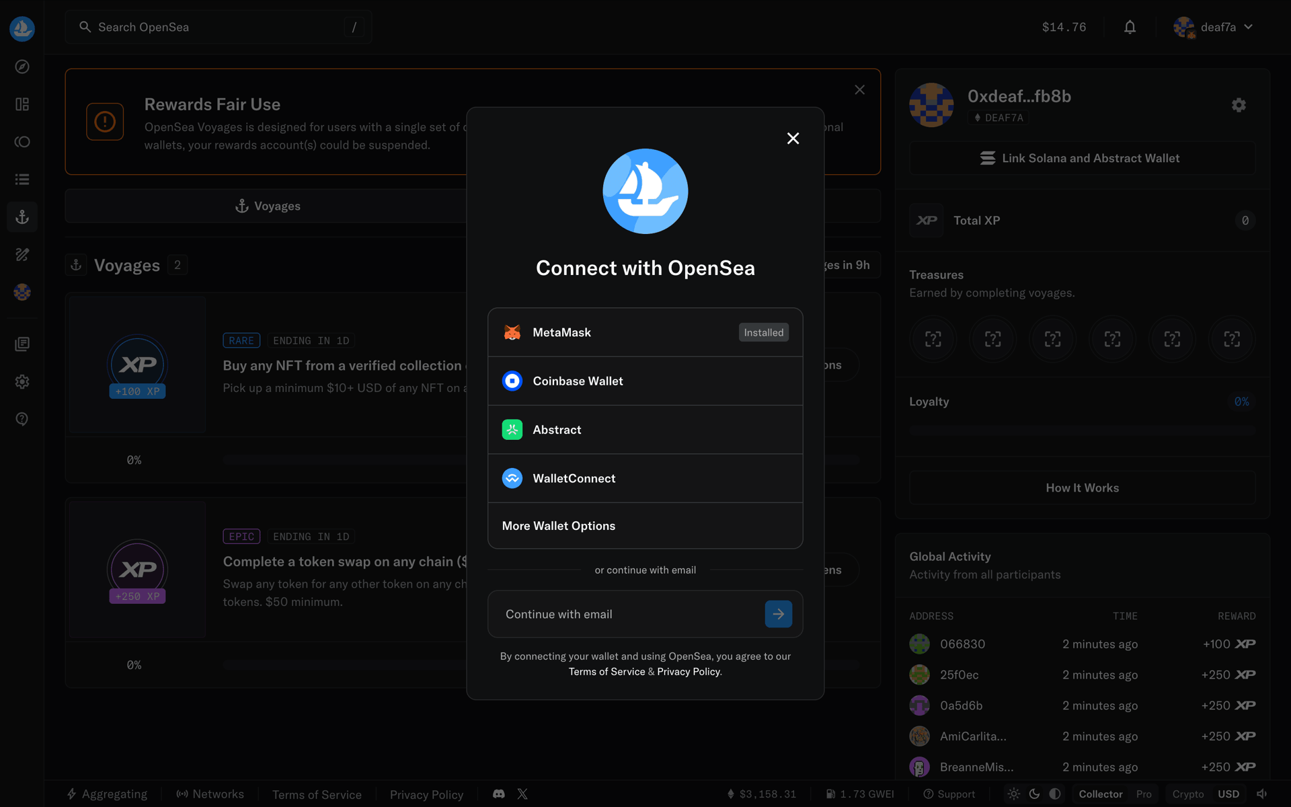Screen dimensions: 1291x807
Task: Switch currency display to Crypto
Action: coord(1188,794)
